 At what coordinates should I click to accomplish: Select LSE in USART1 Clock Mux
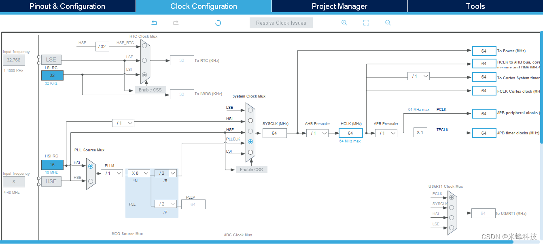click(452, 228)
